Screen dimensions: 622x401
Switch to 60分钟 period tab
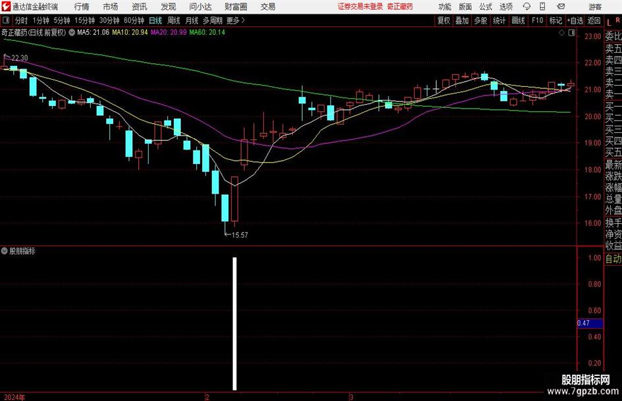(134, 20)
